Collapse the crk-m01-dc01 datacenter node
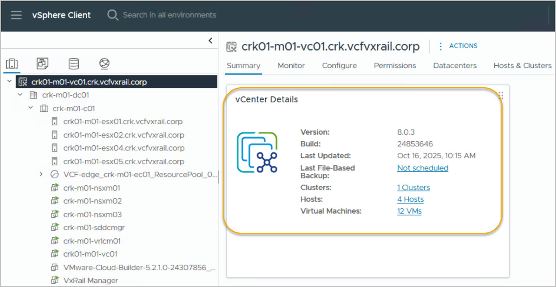Screen dimensions: 556x287 pos(20,95)
